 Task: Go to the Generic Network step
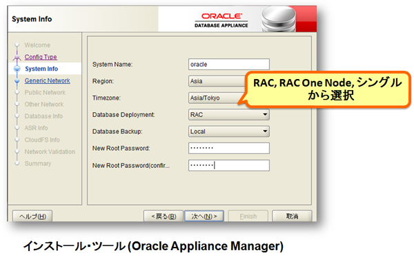coord(47,80)
